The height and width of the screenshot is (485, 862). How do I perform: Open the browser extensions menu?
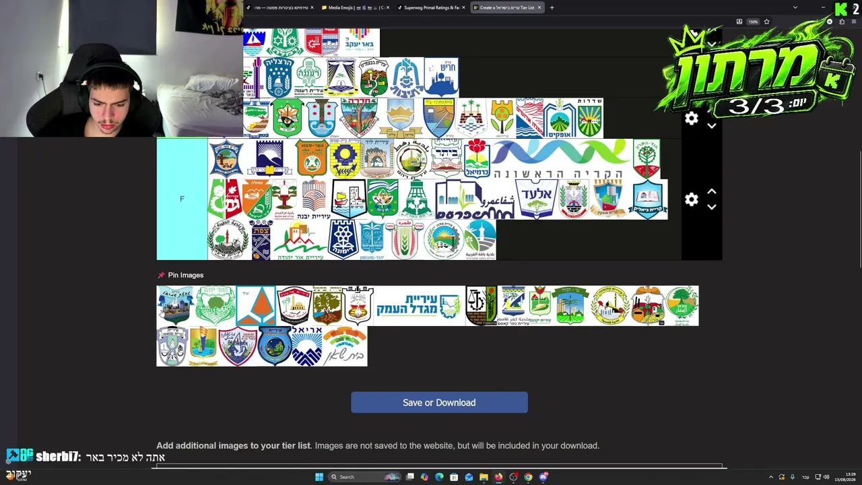(841, 22)
